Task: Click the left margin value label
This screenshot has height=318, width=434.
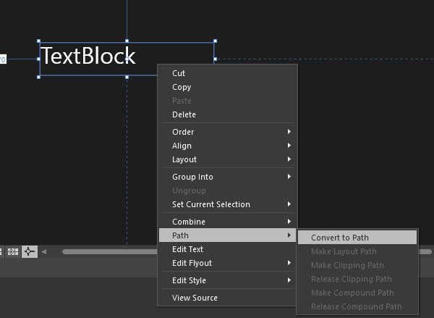Action: tap(3, 59)
